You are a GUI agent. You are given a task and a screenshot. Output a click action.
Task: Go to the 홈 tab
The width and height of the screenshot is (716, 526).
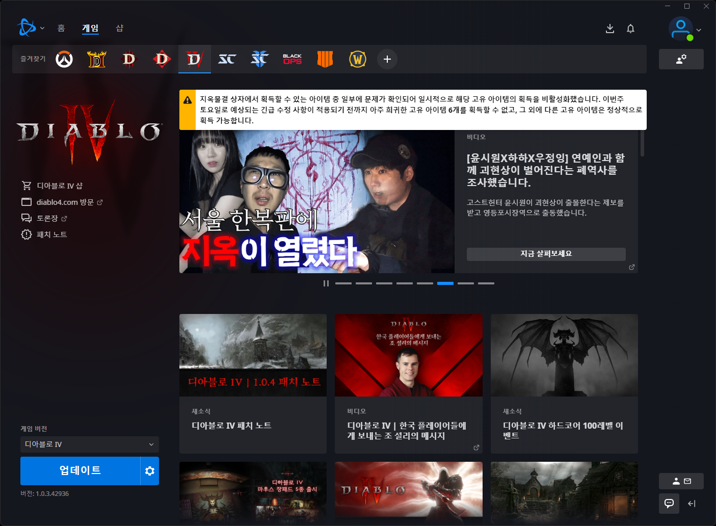coord(61,28)
